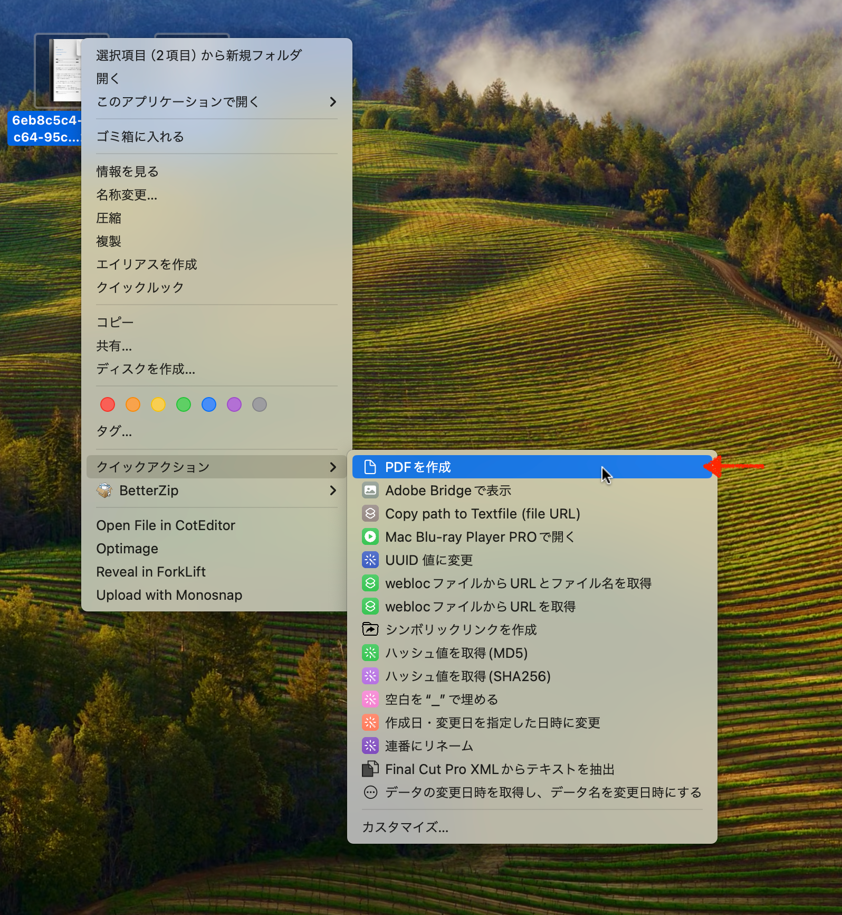Apply the red color tag
Image resolution: width=842 pixels, height=915 pixels.
pos(108,404)
